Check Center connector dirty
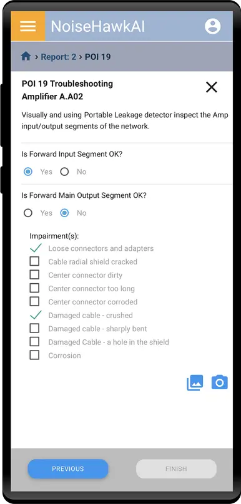 click(34, 275)
